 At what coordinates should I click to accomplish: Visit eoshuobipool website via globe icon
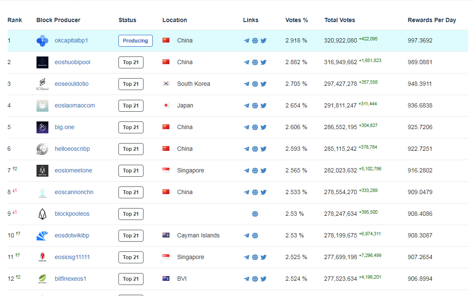[255, 62]
